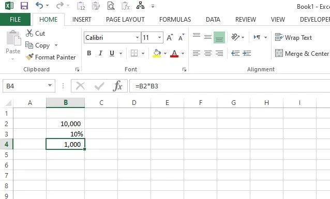Click the text direction icon
330x199 pixels.
(x=257, y=37)
